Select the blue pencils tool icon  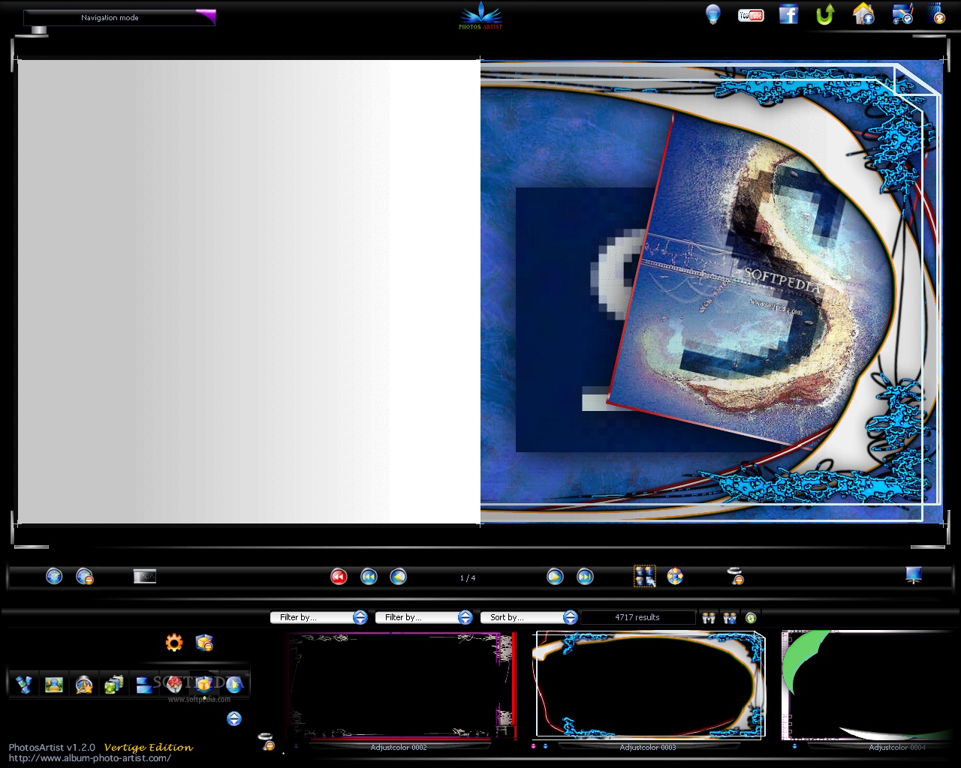pos(24,684)
